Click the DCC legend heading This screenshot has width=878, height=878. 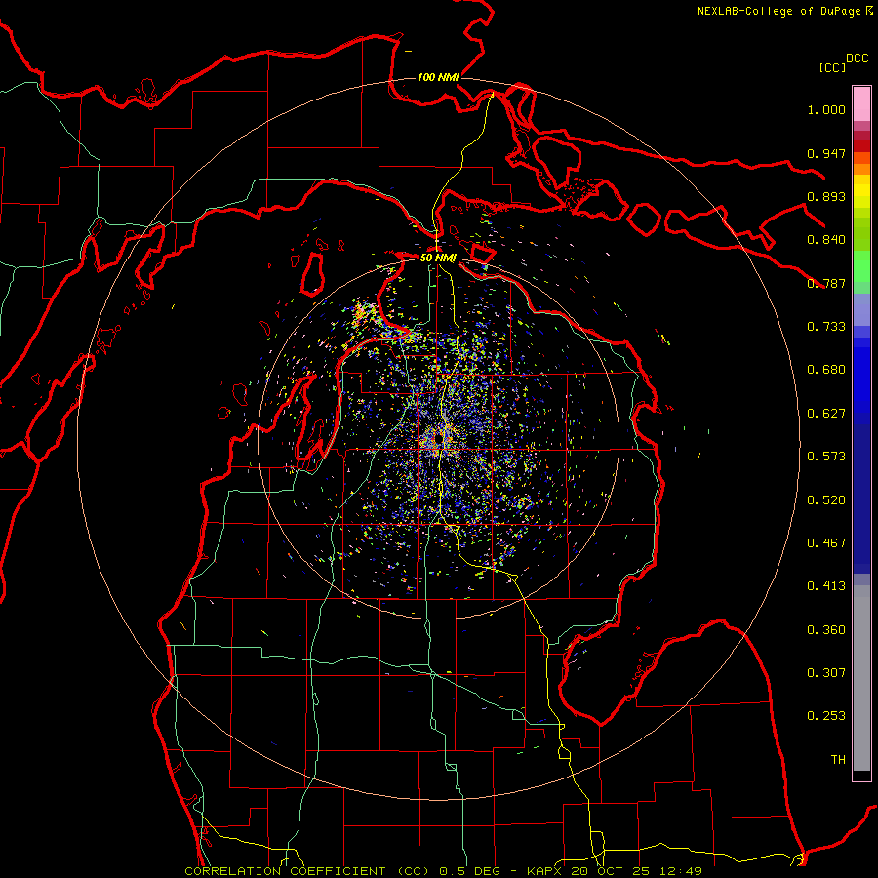point(858,59)
